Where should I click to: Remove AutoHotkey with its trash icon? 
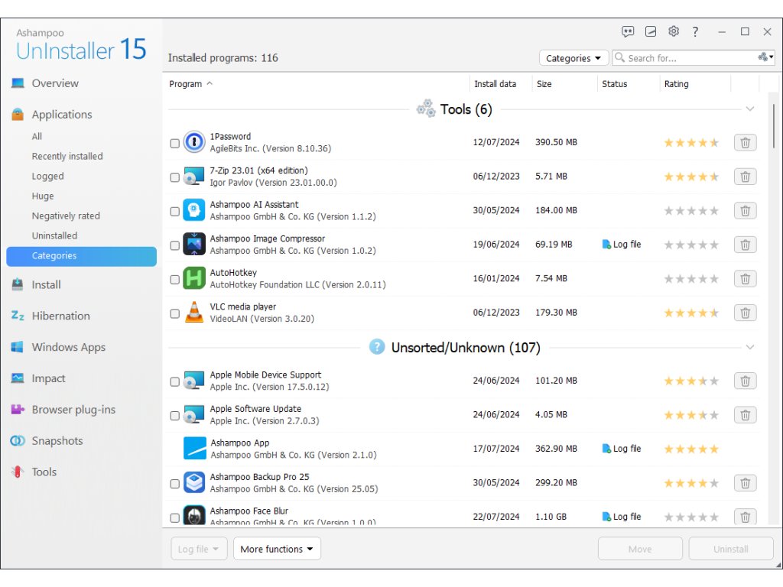tap(745, 278)
